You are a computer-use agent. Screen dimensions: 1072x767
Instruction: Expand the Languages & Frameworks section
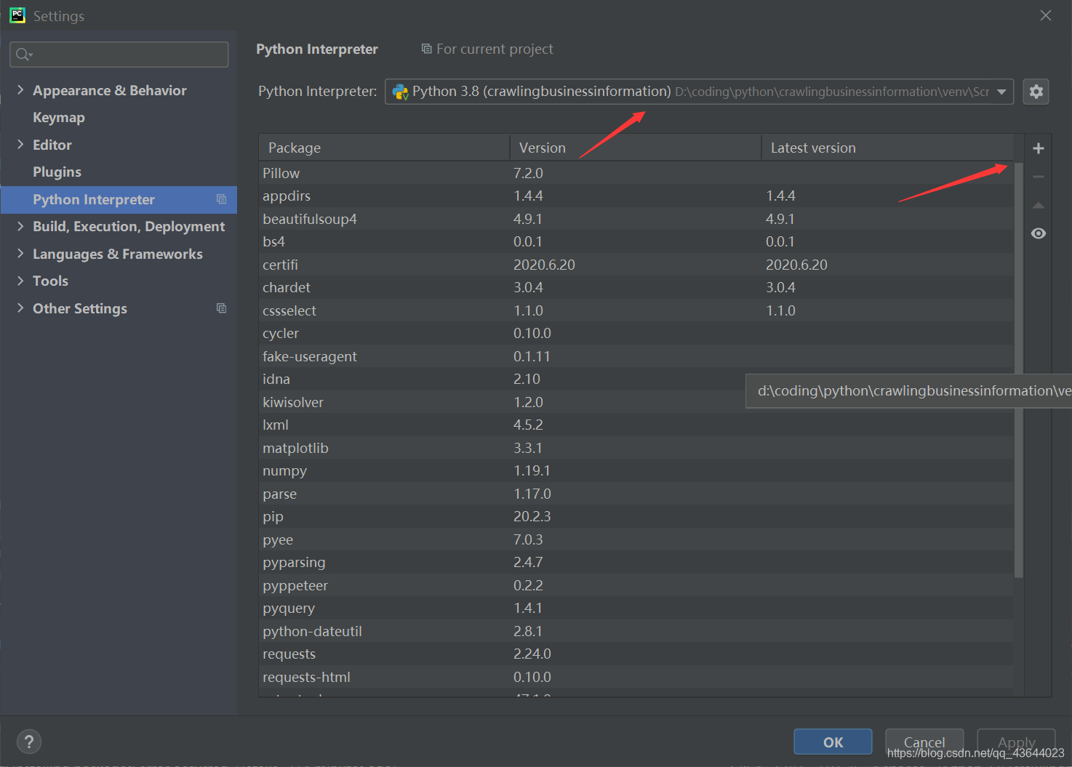point(20,254)
